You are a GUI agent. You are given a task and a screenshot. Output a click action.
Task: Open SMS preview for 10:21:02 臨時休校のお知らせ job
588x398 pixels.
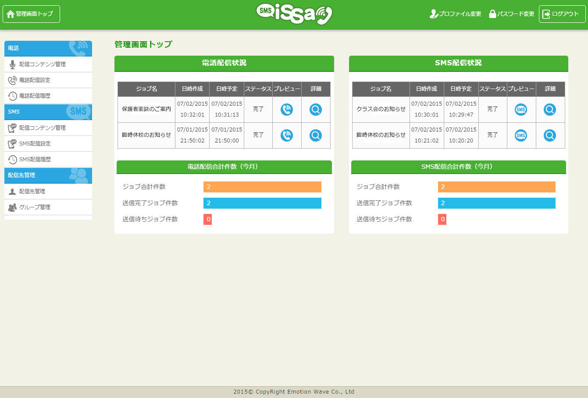[x=521, y=135]
